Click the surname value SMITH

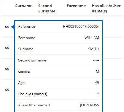coord(93,49)
